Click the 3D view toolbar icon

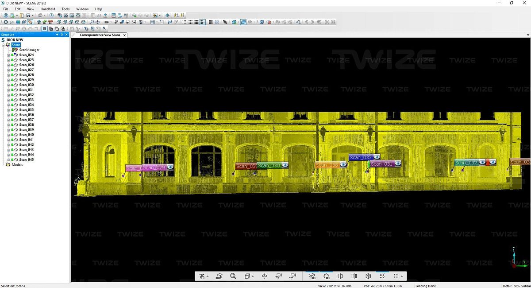coord(65,16)
